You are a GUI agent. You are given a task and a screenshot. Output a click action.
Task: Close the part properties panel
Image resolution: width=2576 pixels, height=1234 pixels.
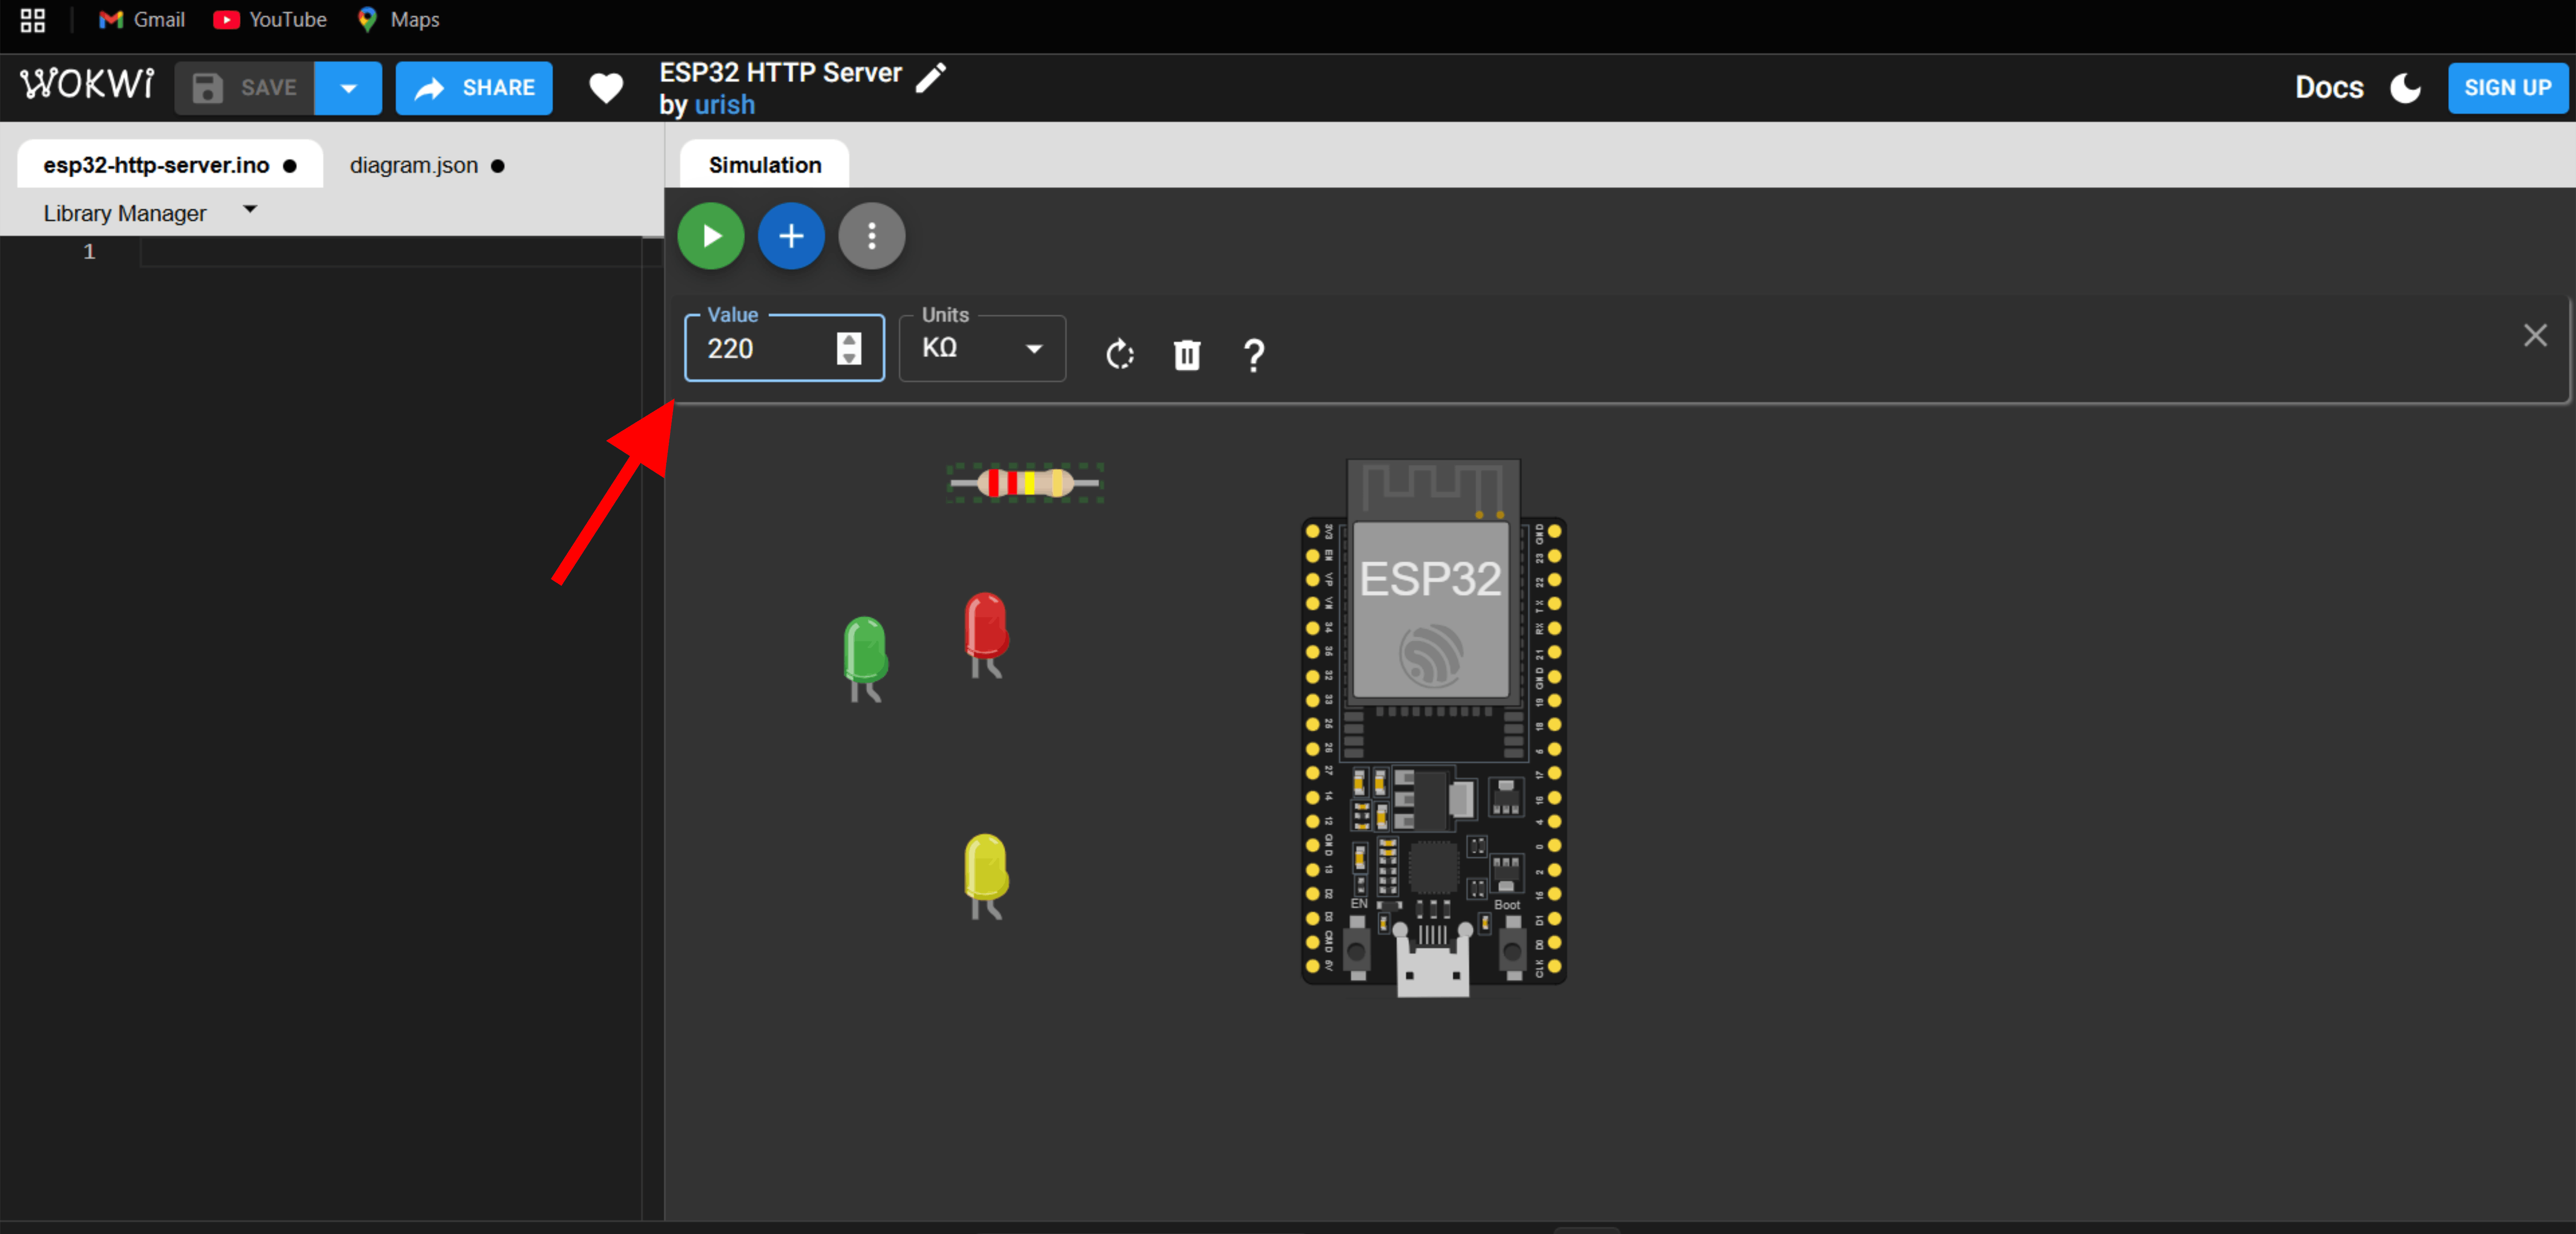[2534, 335]
